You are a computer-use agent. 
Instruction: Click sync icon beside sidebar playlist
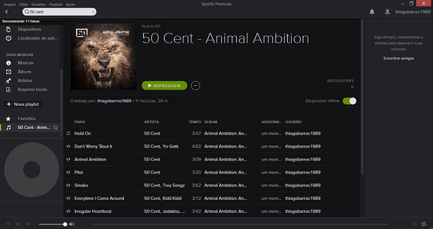[55, 127]
